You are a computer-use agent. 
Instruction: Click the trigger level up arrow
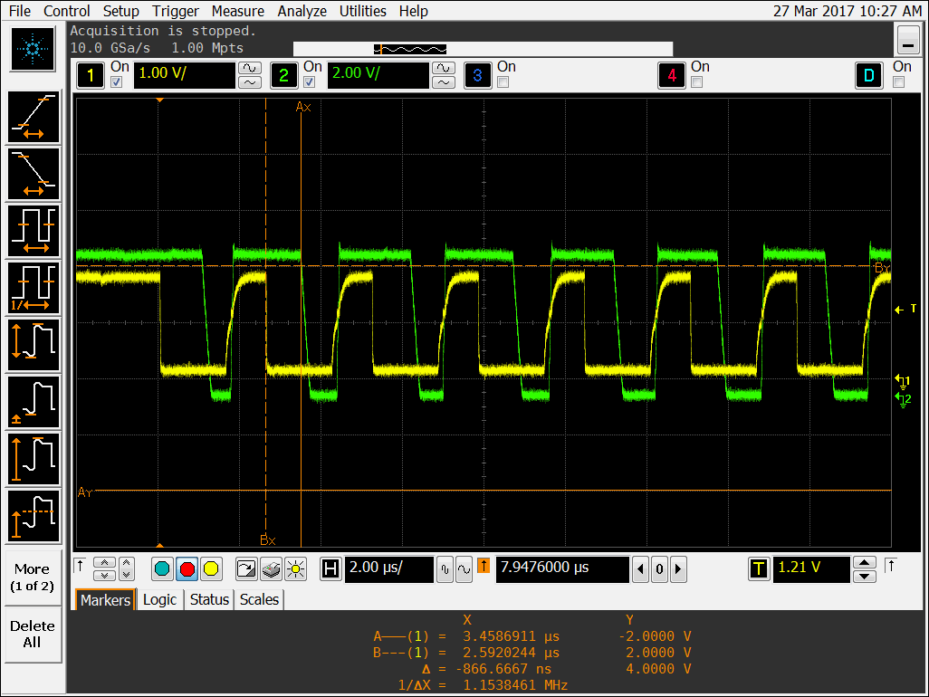click(865, 562)
